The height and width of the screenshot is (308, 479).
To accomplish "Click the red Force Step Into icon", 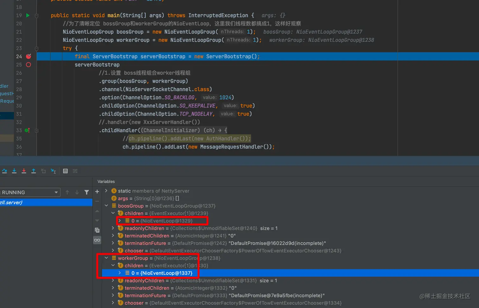I will (24, 171).
